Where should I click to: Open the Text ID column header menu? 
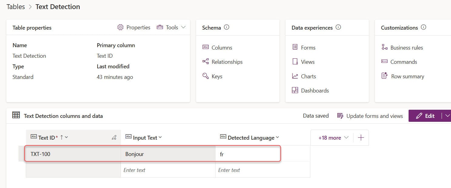pos(66,138)
